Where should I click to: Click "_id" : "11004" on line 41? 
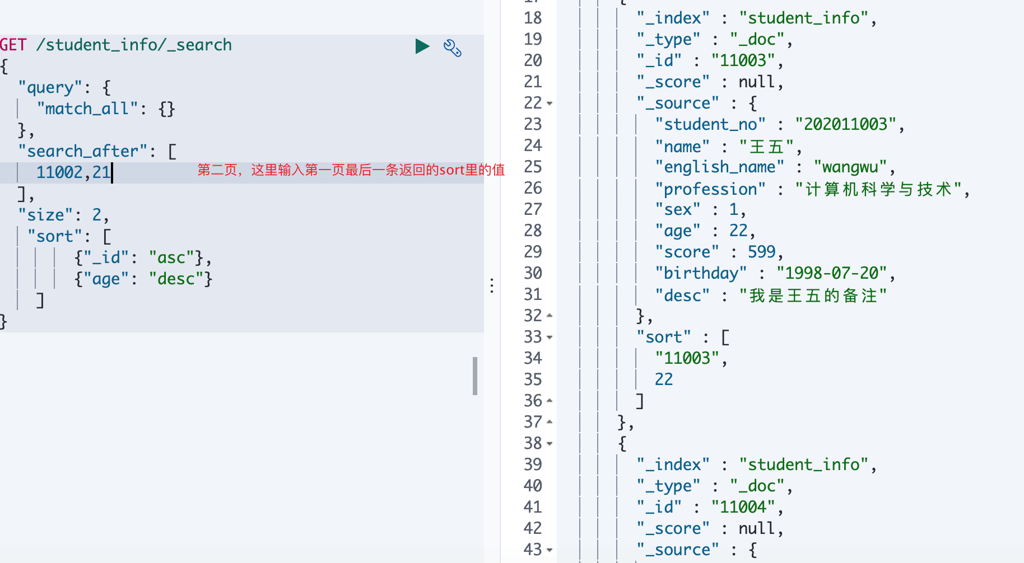pyautogui.click(x=710, y=507)
